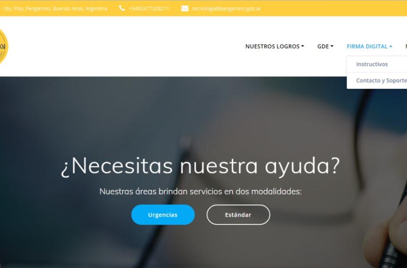This screenshot has width=407, height=268.
Task: Click the Nuestras áreas brindan servicios subtitle
Action: tap(200, 191)
